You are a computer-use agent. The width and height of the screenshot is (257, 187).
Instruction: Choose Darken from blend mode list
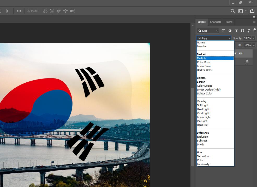(215, 54)
